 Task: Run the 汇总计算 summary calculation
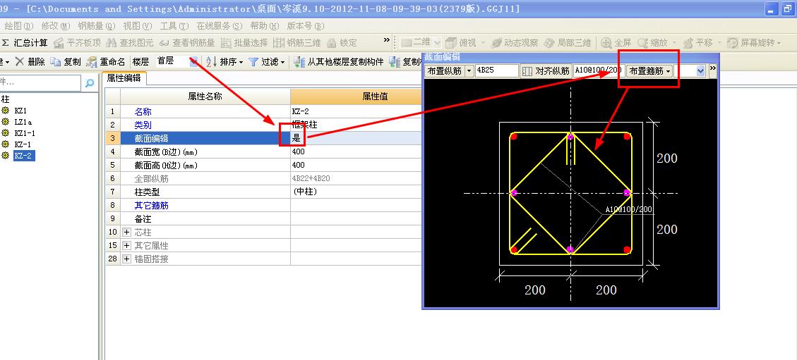click(x=25, y=43)
